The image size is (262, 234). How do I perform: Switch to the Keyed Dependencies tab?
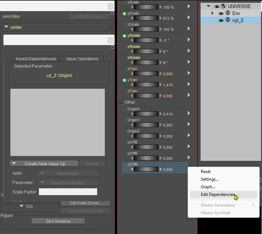pyautogui.click(x=37, y=59)
